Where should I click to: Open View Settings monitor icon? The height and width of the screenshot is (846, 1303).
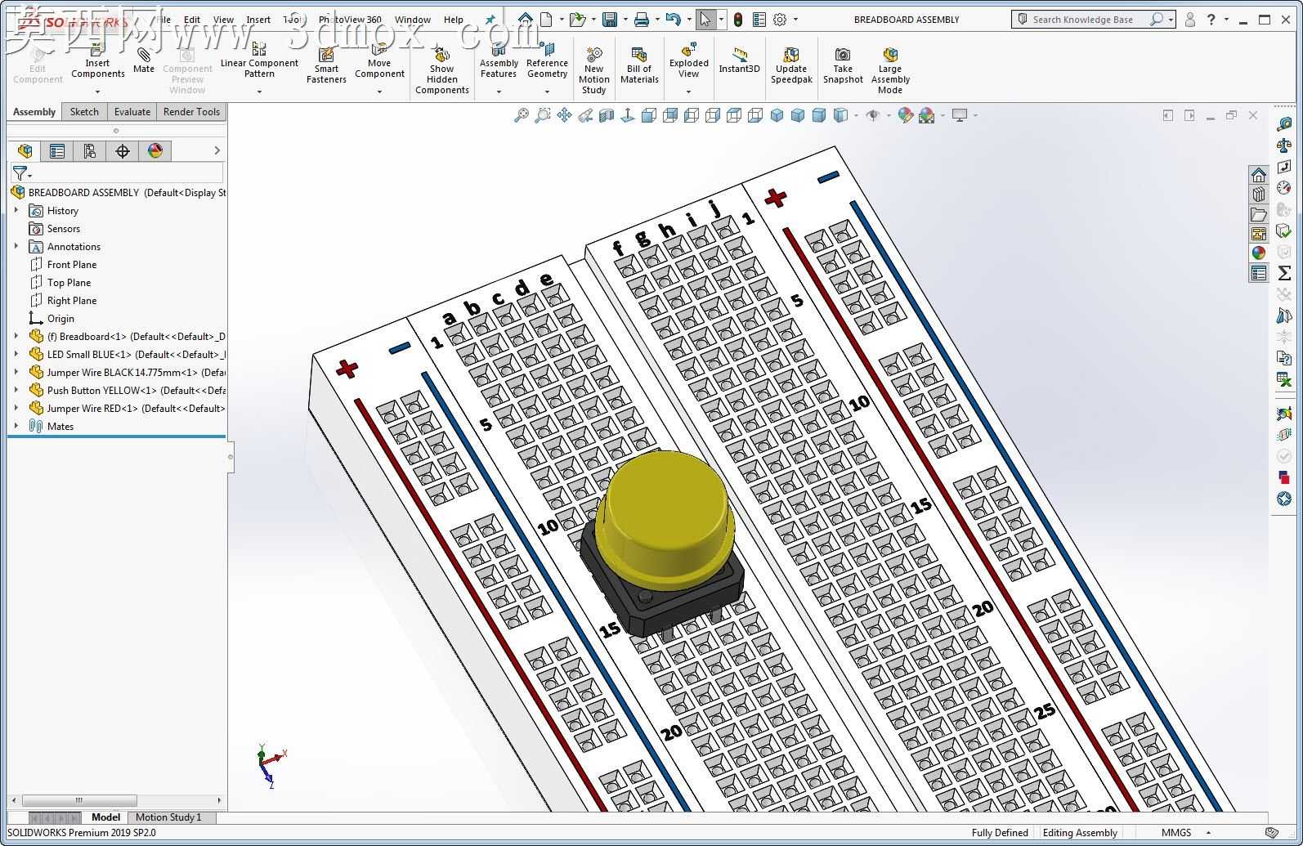point(960,115)
